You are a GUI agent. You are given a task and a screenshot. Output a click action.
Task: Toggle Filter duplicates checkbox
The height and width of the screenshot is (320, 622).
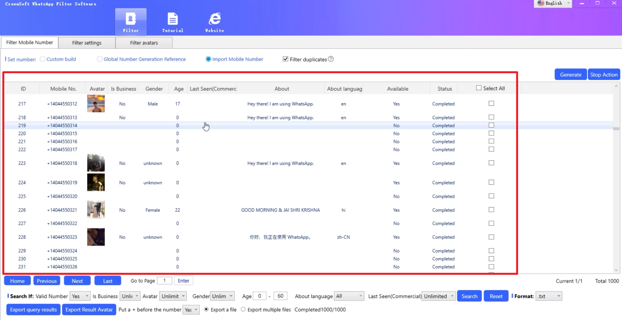285,59
